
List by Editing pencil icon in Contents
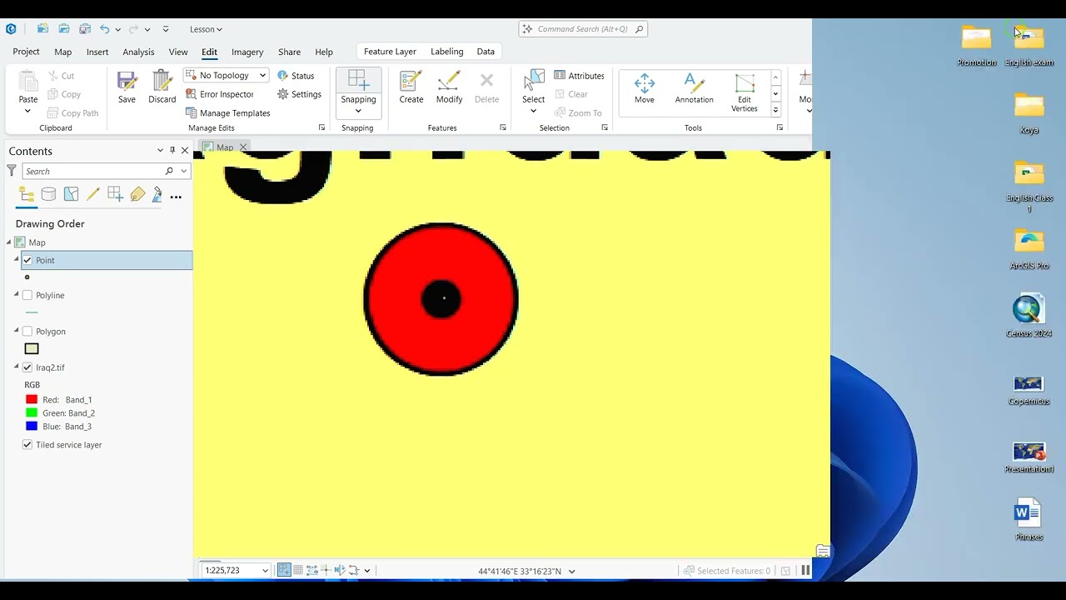[x=93, y=195]
